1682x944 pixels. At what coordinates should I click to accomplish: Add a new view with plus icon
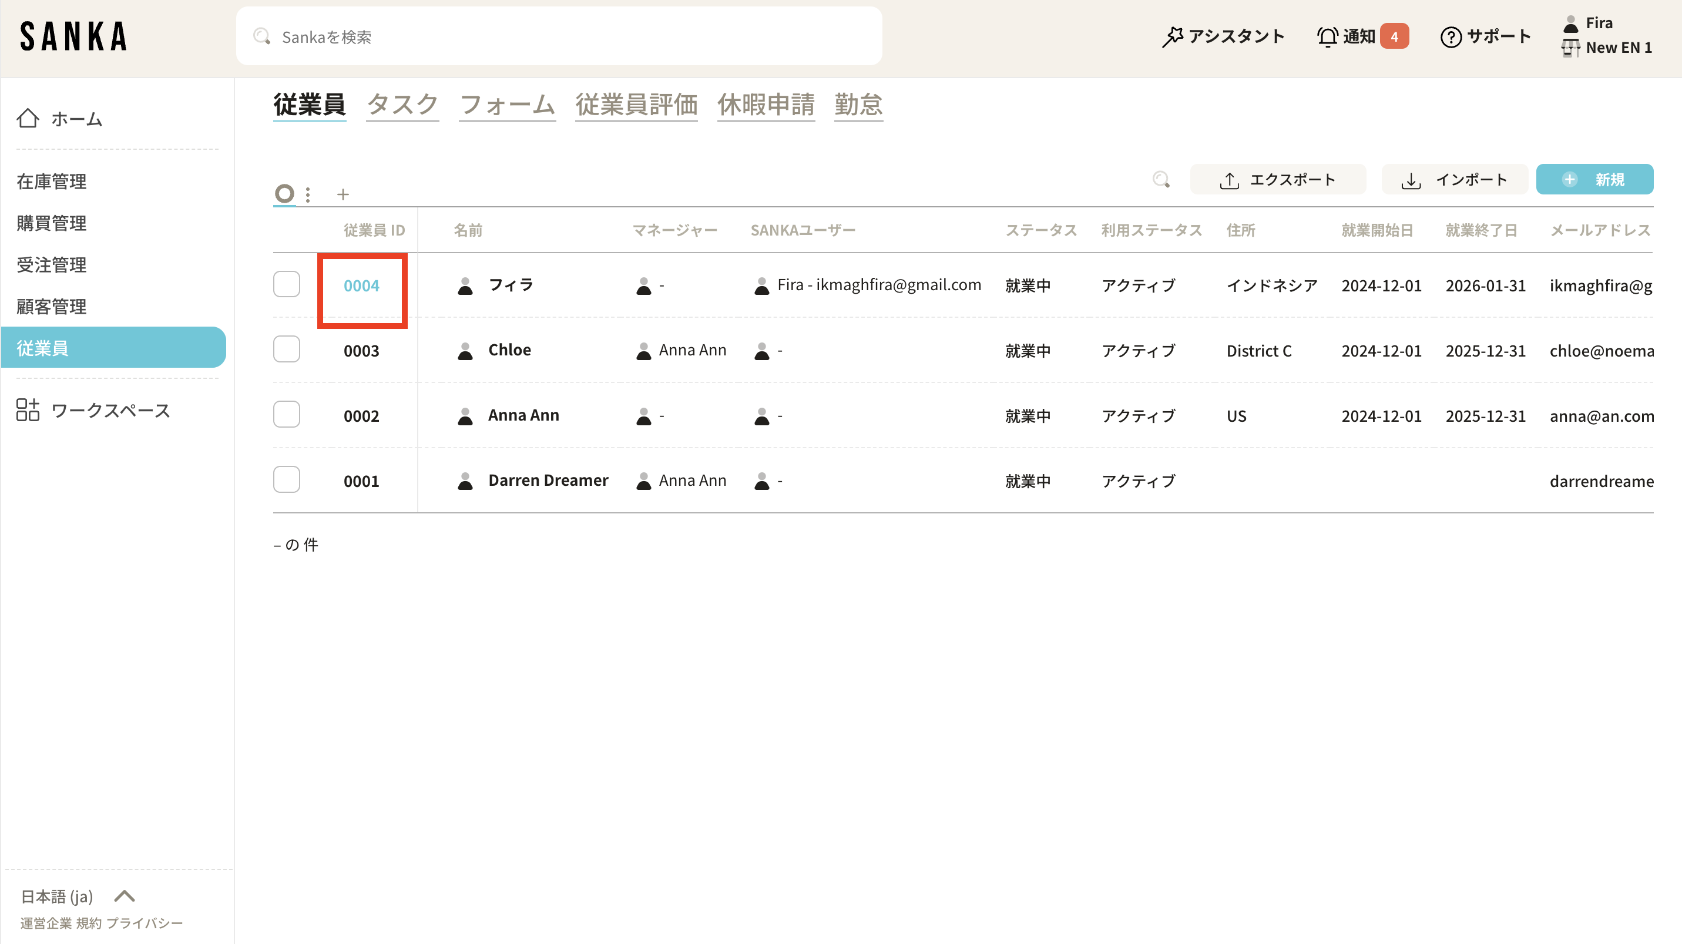[x=343, y=194]
